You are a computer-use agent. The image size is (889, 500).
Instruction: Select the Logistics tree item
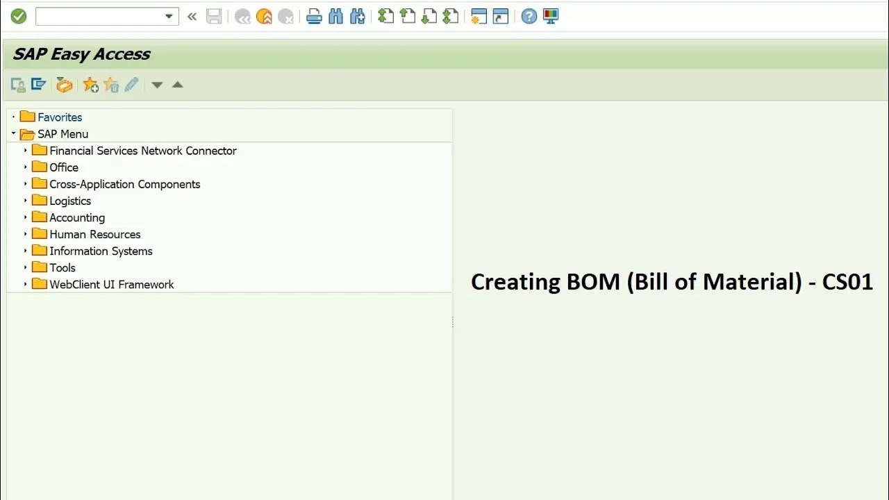click(70, 201)
